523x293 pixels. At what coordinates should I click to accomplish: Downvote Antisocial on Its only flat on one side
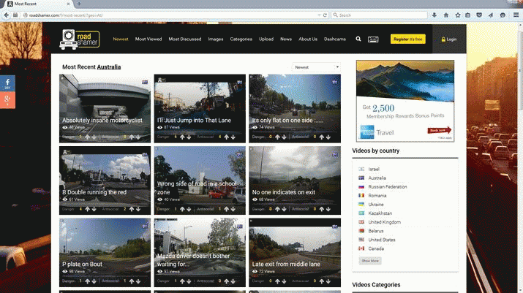328,137
